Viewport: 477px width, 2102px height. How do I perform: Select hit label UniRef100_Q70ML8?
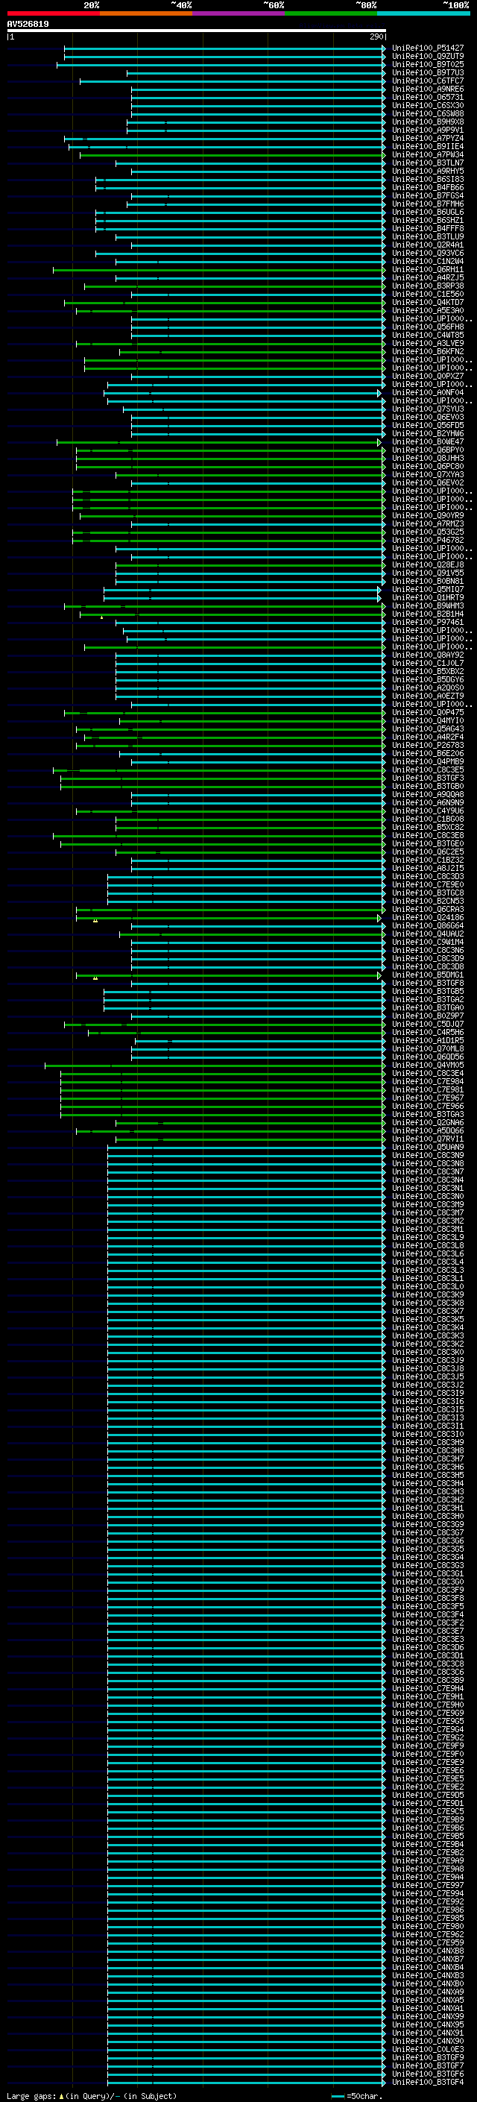pyautogui.click(x=428, y=1048)
